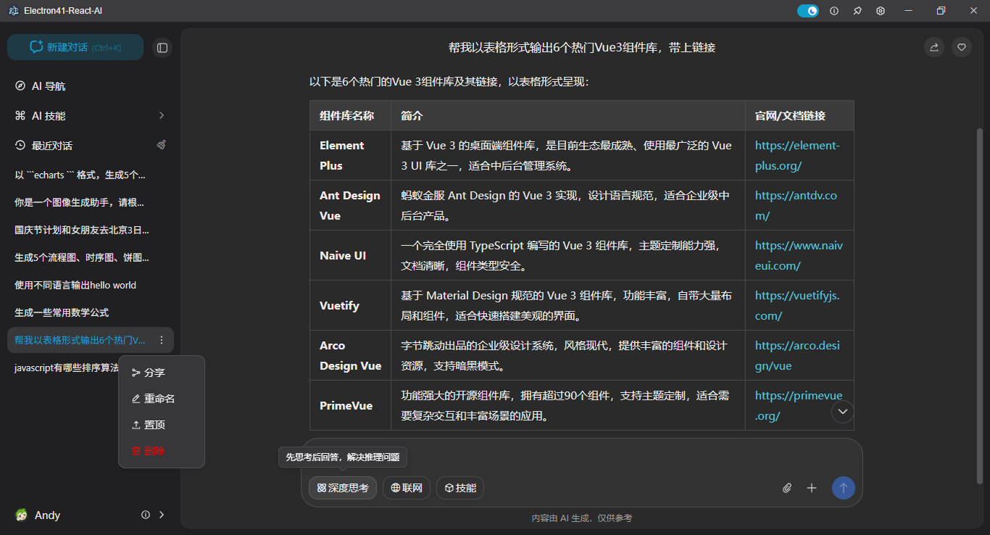This screenshot has height=535, width=990.
Task: Open the https://primevue.org/ link
Action: tap(799, 405)
